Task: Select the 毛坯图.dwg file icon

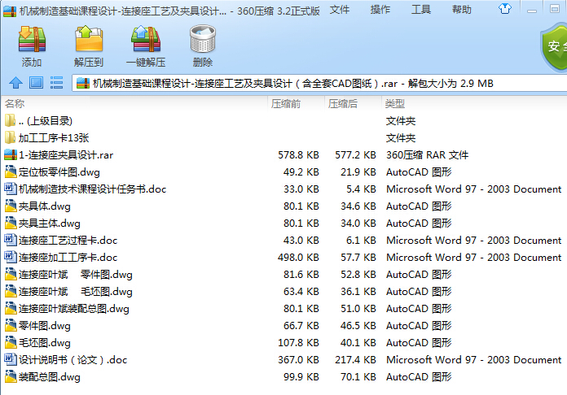Action: coord(11,342)
